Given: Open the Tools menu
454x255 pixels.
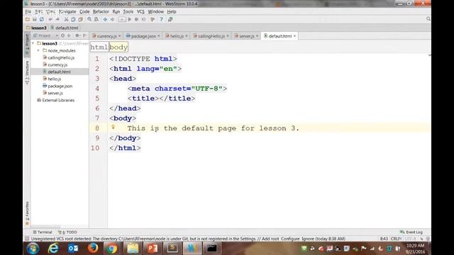Looking at the screenshot, I should [128, 11].
